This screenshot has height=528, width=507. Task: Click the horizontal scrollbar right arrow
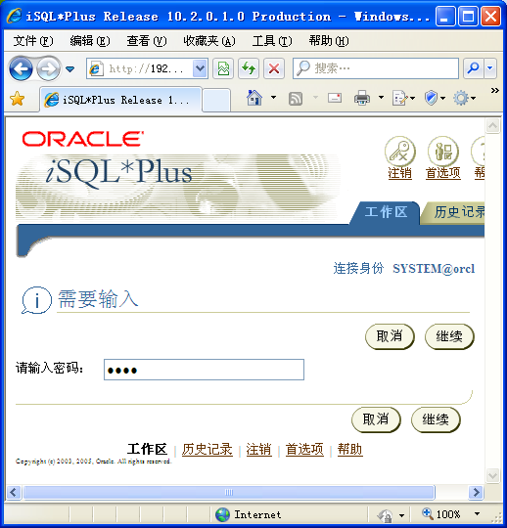click(476, 492)
